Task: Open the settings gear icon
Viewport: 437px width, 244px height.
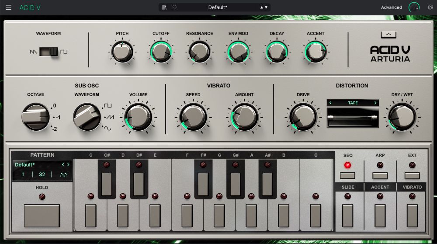Action: click(430, 7)
